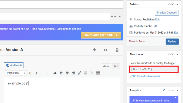
Task: Click the move handle for Version A
Action: pos(94,50)
